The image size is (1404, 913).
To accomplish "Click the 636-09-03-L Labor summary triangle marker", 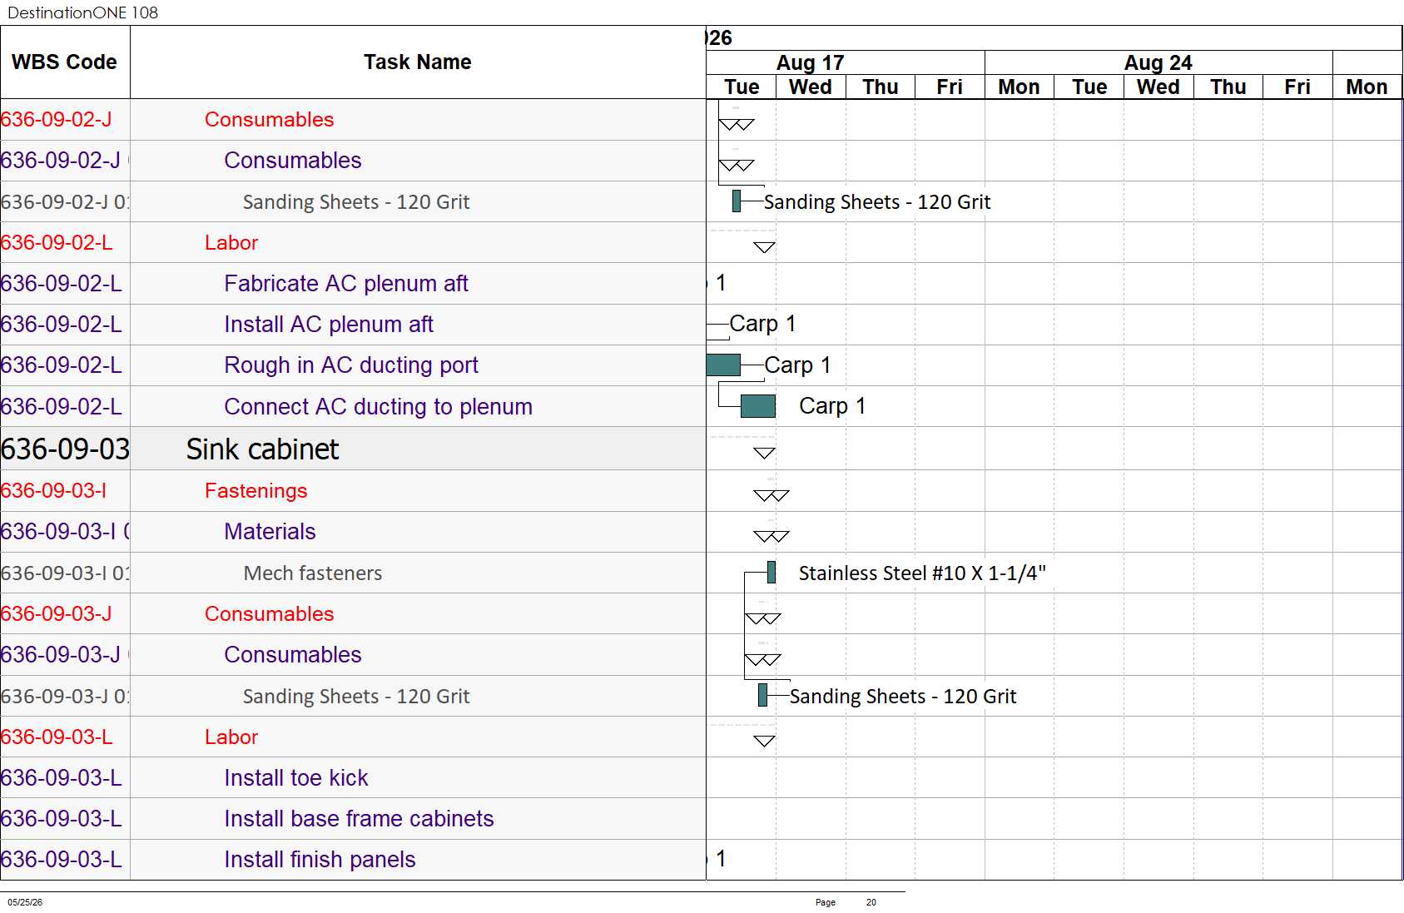I will click(x=764, y=741).
